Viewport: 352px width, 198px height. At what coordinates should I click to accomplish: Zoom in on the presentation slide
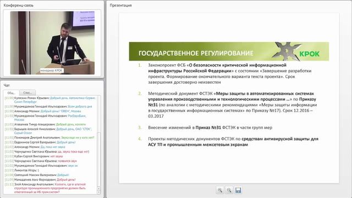[x=220, y=190]
